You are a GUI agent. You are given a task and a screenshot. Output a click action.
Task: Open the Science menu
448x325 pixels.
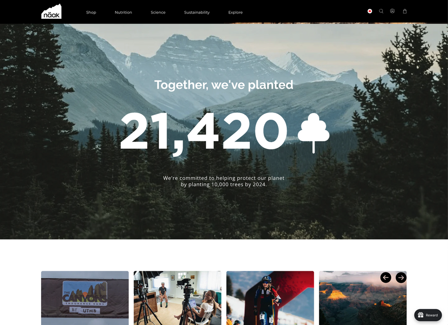158,12
